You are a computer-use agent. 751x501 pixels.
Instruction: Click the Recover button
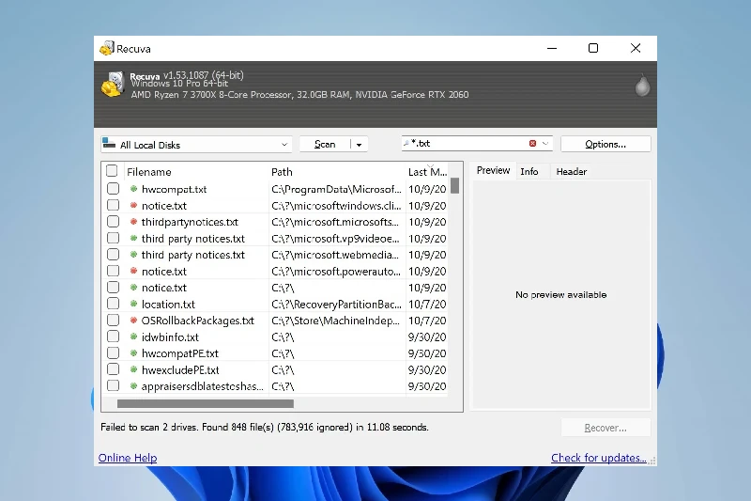(x=605, y=428)
